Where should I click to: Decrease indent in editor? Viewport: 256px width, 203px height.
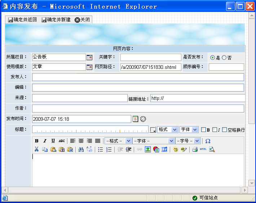pos(120,149)
